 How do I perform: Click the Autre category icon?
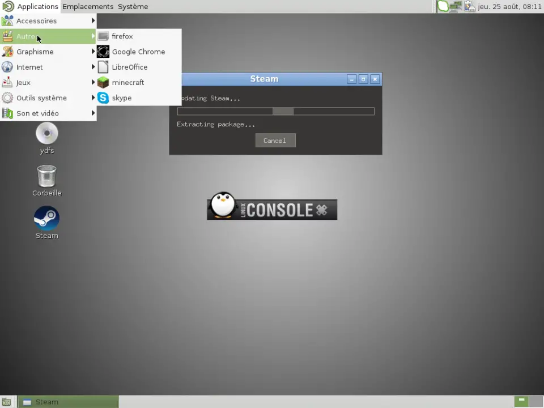(7, 36)
